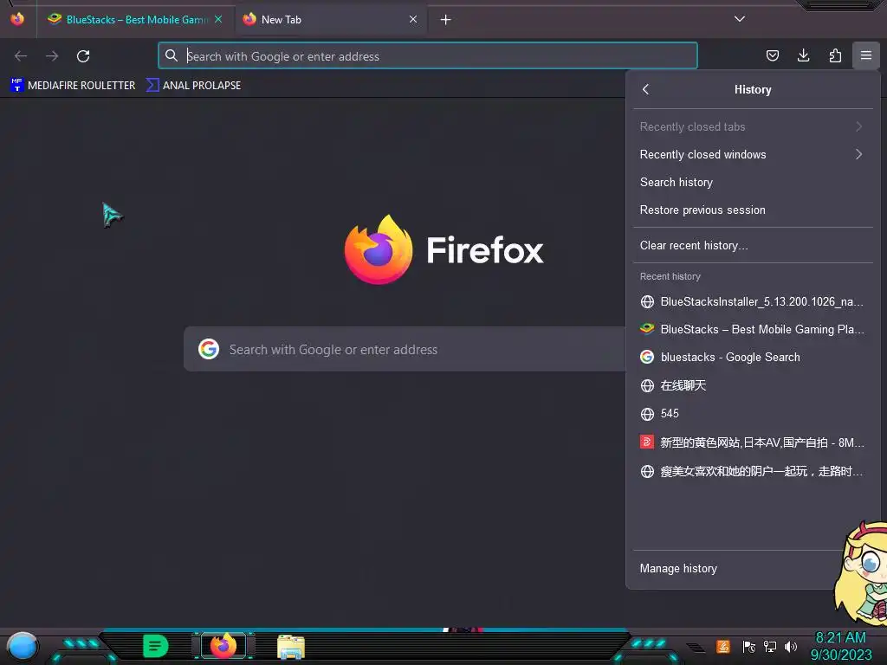Select Search history
This screenshot has height=665, width=887.
753,182
